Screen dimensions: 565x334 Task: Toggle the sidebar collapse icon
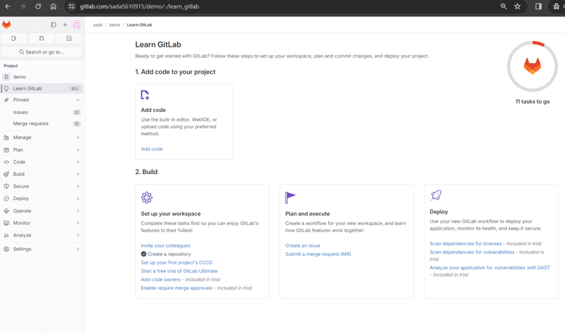(53, 25)
